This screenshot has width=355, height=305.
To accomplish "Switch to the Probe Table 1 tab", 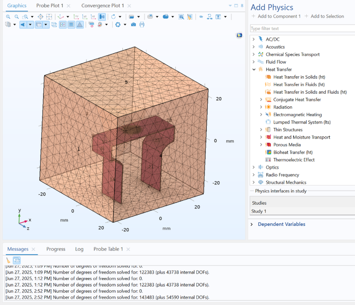I will coord(108,249).
